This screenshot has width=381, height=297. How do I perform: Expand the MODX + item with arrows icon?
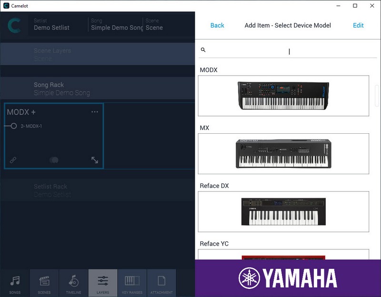click(94, 160)
